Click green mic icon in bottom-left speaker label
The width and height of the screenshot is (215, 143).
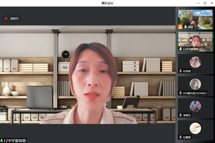[x=1, y=140]
